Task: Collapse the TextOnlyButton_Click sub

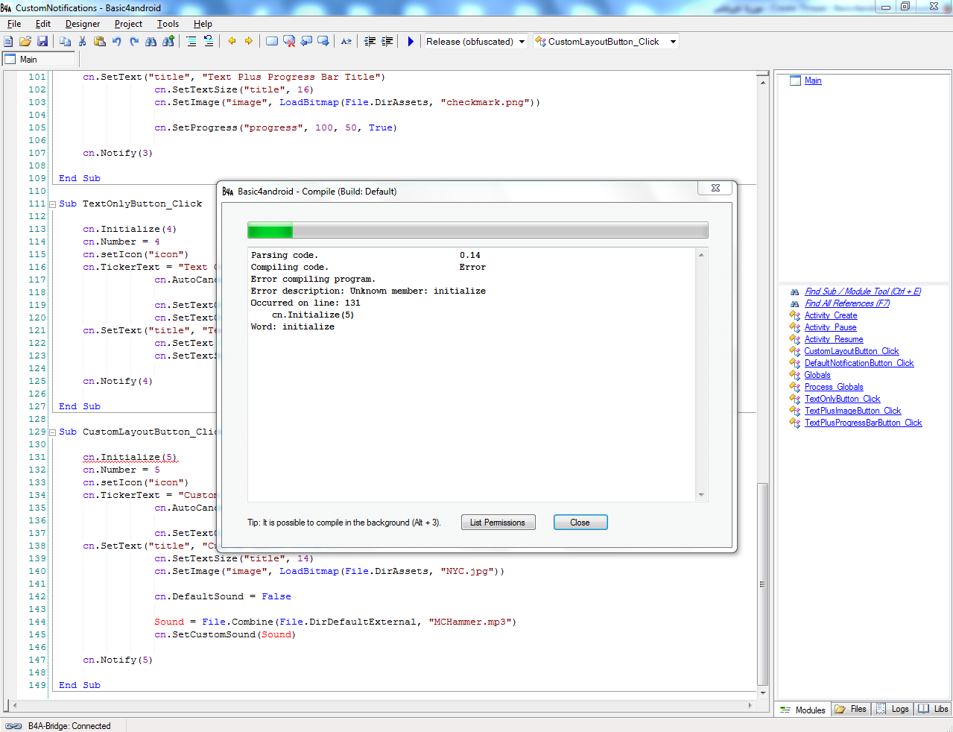Action: click(53, 204)
